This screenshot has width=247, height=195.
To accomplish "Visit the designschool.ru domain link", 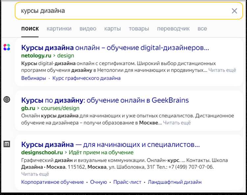I will coord(42,152).
